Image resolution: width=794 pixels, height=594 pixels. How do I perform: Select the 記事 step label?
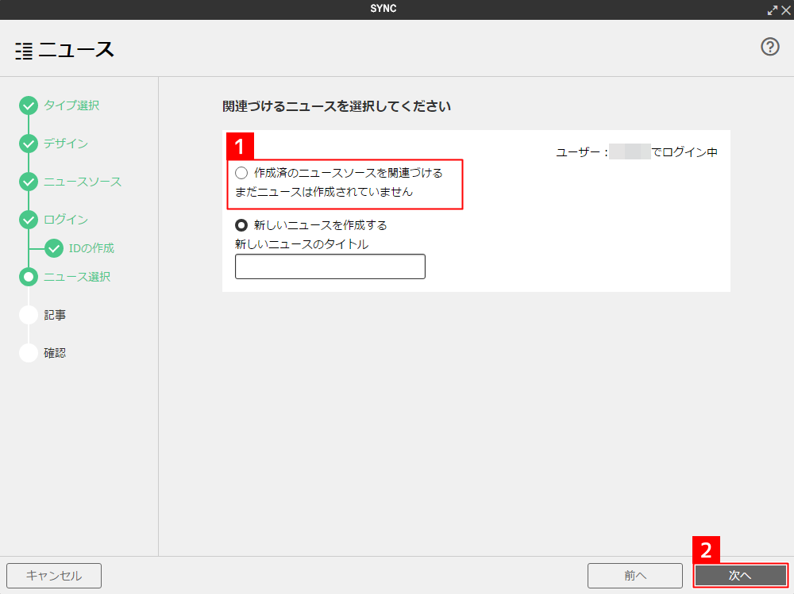pos(55,315)
